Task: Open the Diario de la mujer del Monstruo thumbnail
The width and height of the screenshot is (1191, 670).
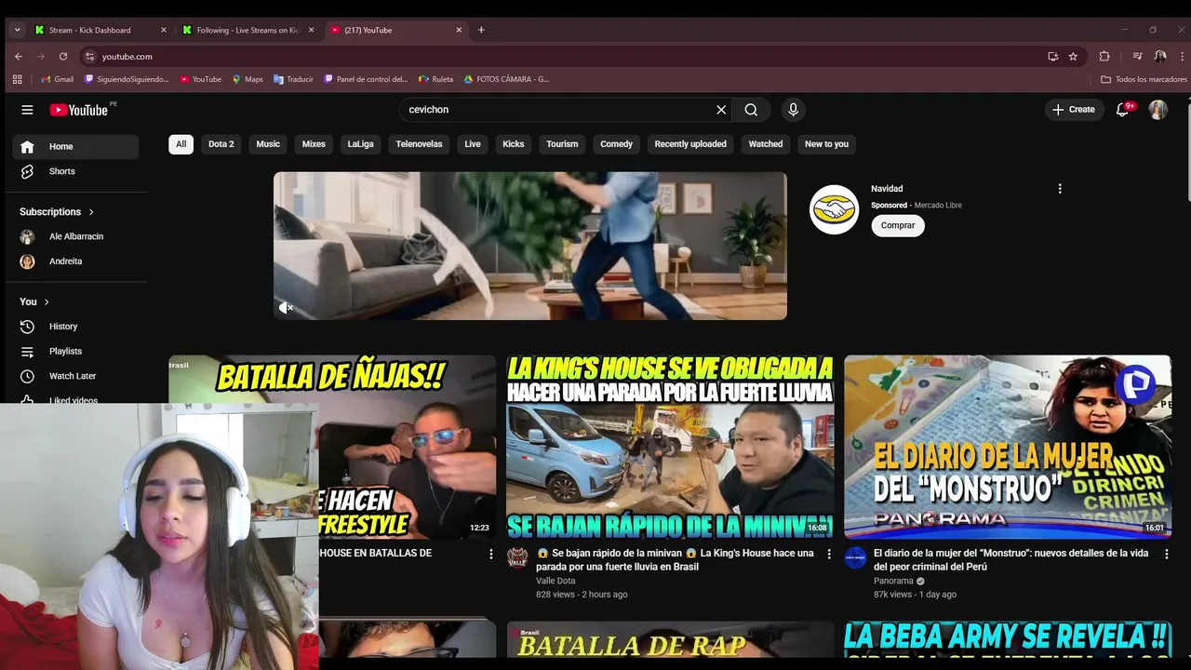Action: (1008, 447)
